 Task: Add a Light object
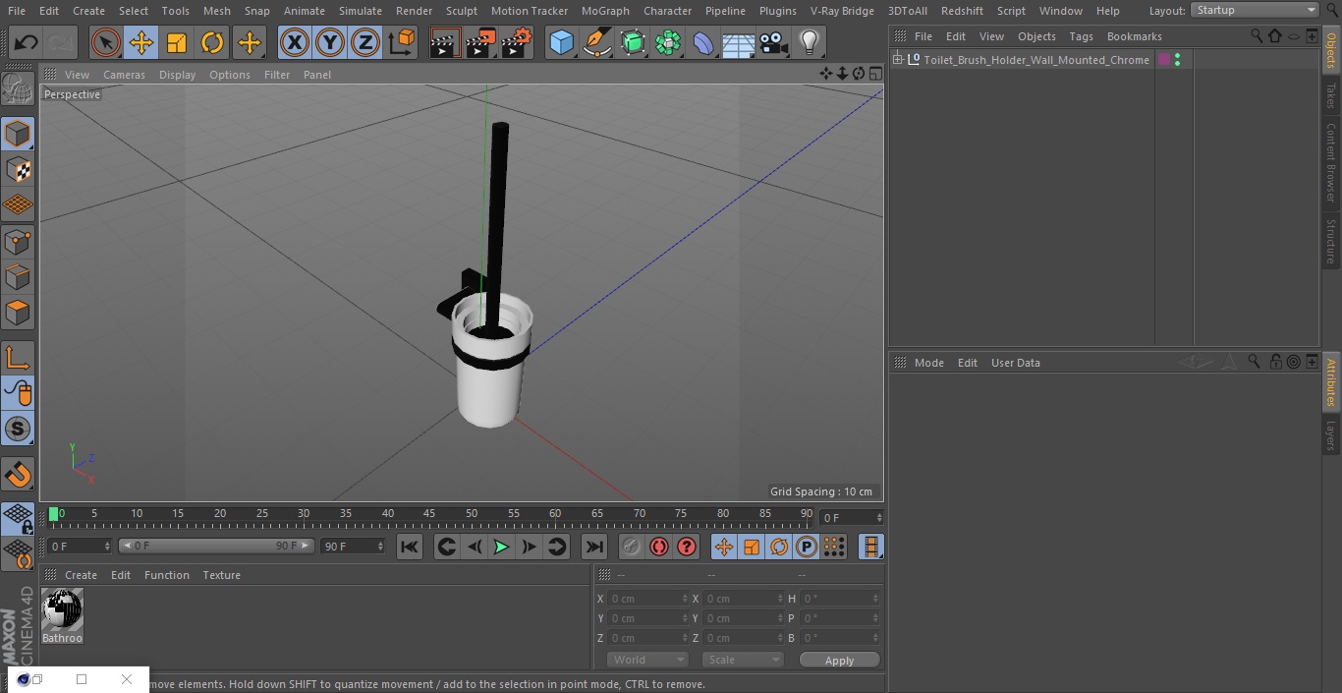[810, 42]
